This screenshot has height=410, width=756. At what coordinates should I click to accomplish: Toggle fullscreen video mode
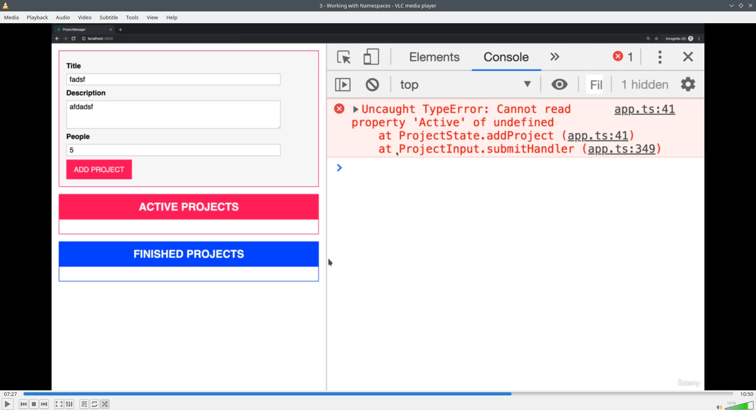click(x=59, y=404)
